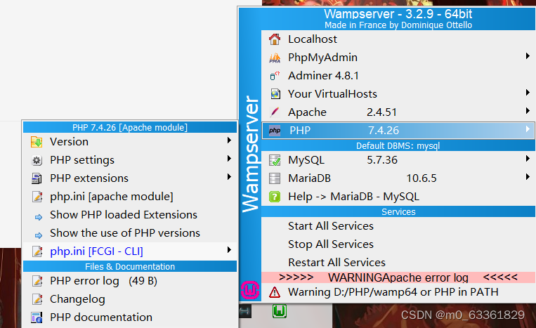Screen dimensions: 536x328
Task: Click the PHP 7.4.26 [Apache module] header
Action: point(130,127)
